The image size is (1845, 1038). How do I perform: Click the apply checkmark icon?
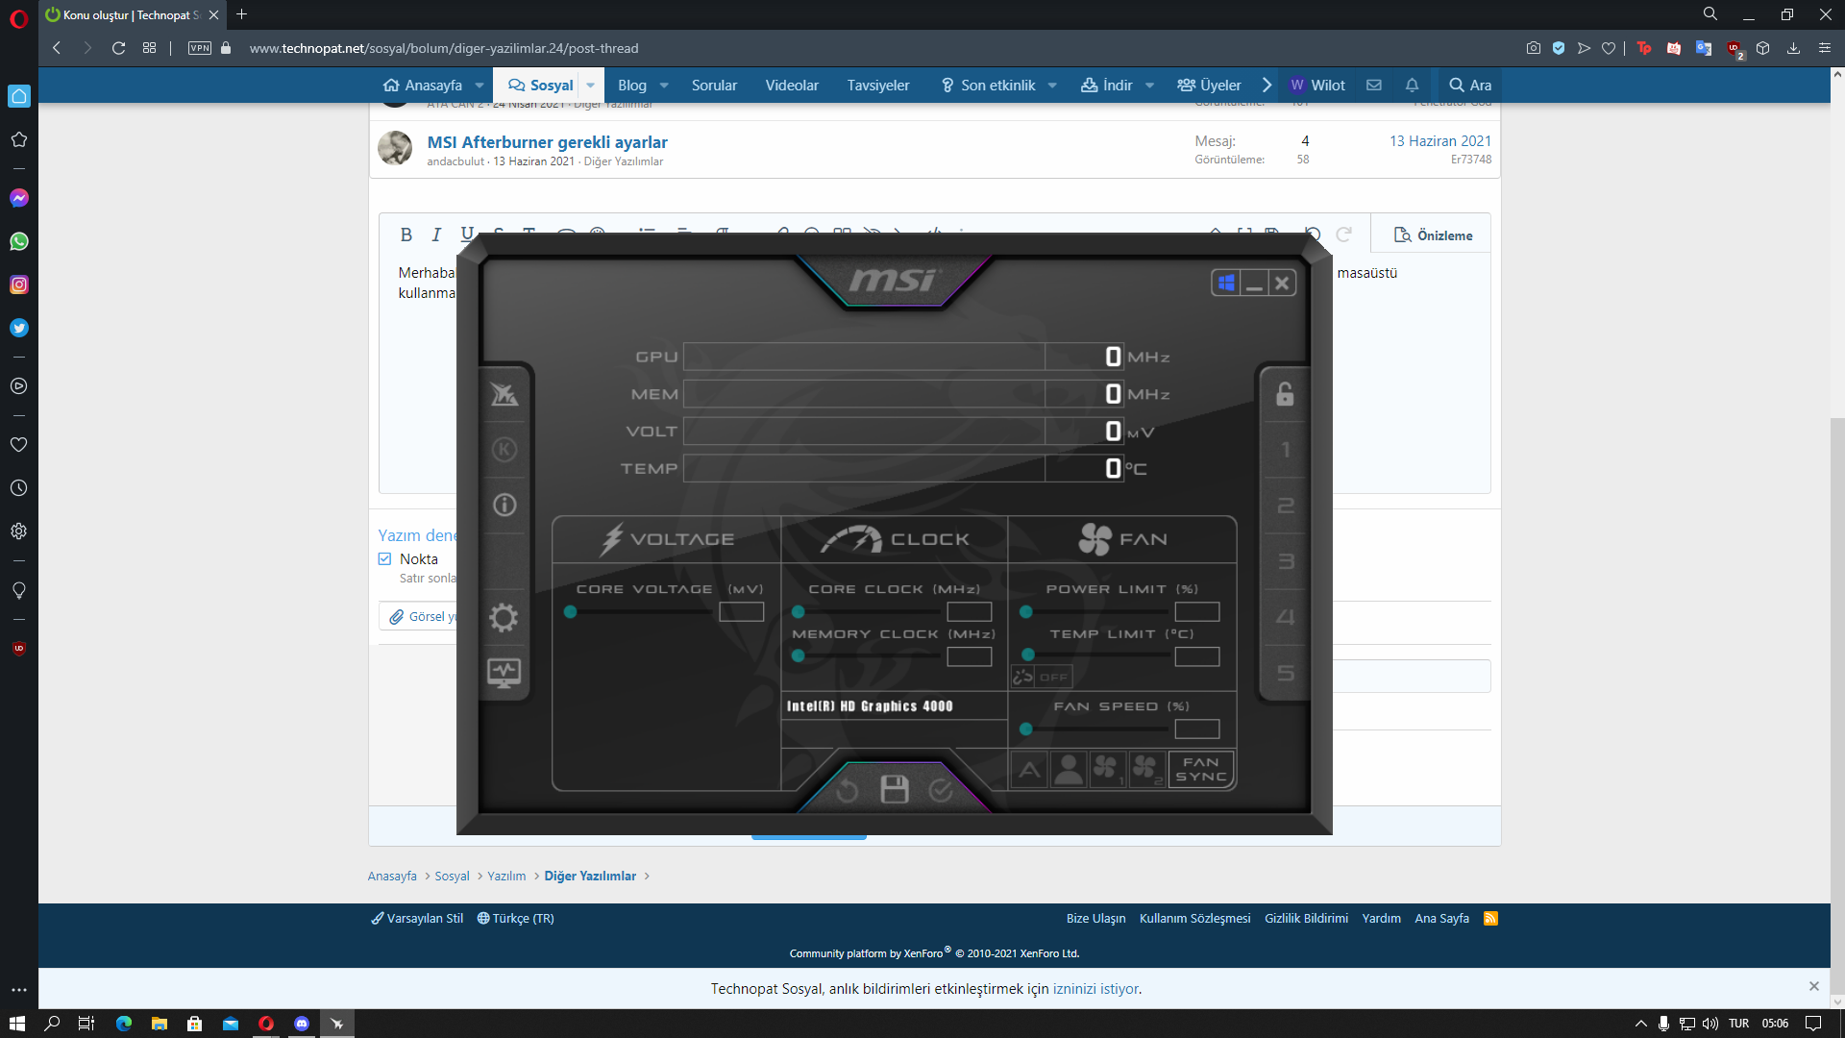point(941,790)
